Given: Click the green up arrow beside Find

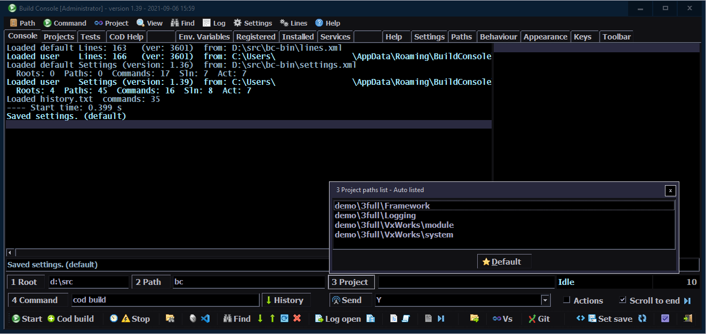Looking at the screenshot, I should coord(272,319).
